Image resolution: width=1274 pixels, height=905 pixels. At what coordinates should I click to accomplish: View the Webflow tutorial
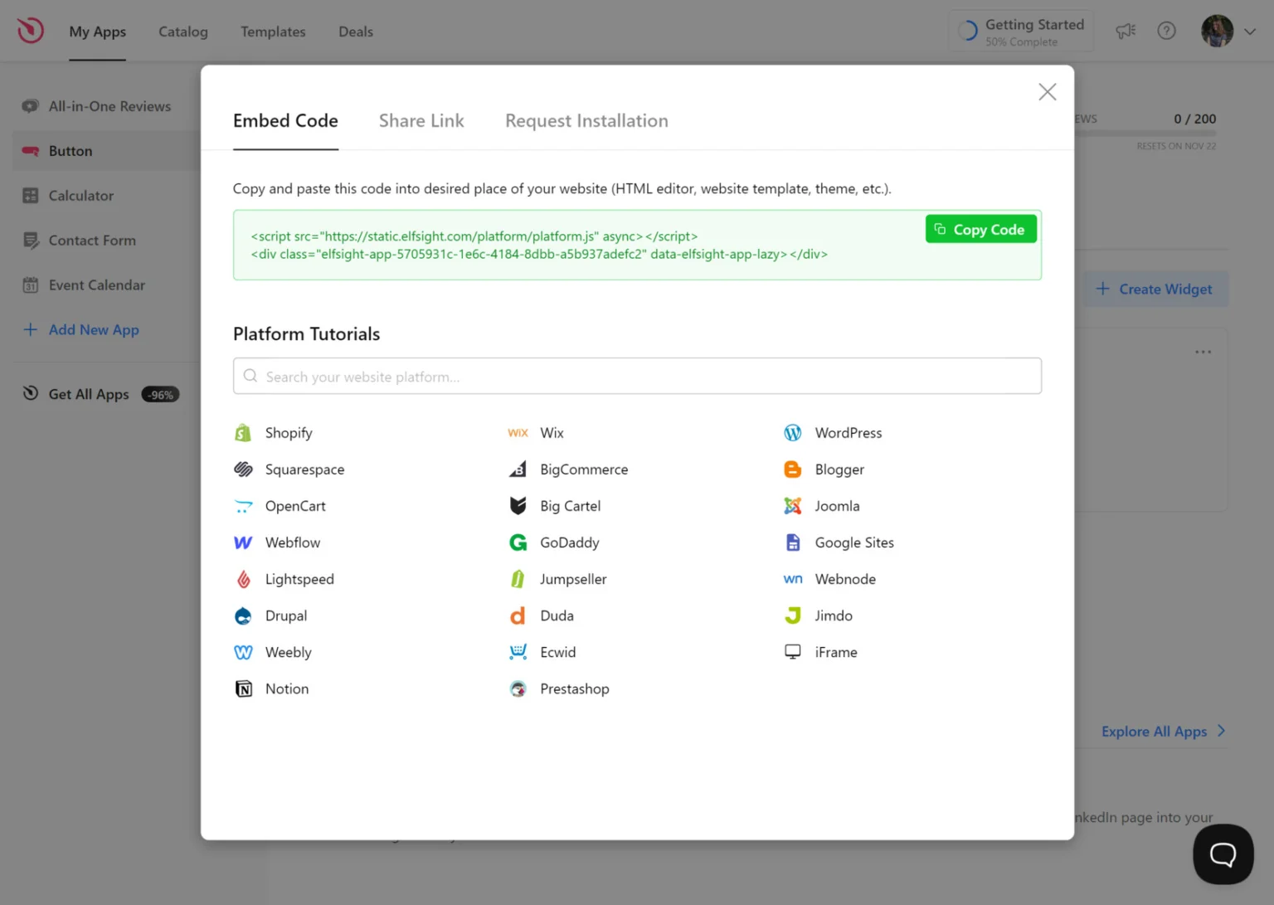(292, 543)
